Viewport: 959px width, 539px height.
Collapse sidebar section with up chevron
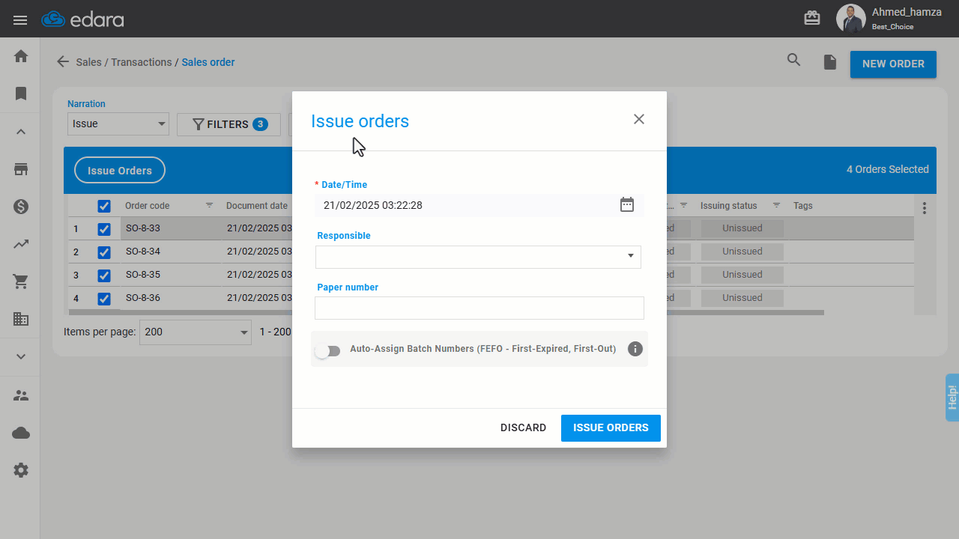point(21,132)
